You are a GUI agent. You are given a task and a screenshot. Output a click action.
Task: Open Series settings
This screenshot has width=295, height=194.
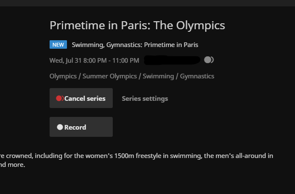pyautogui.click(x=145, y=98)
